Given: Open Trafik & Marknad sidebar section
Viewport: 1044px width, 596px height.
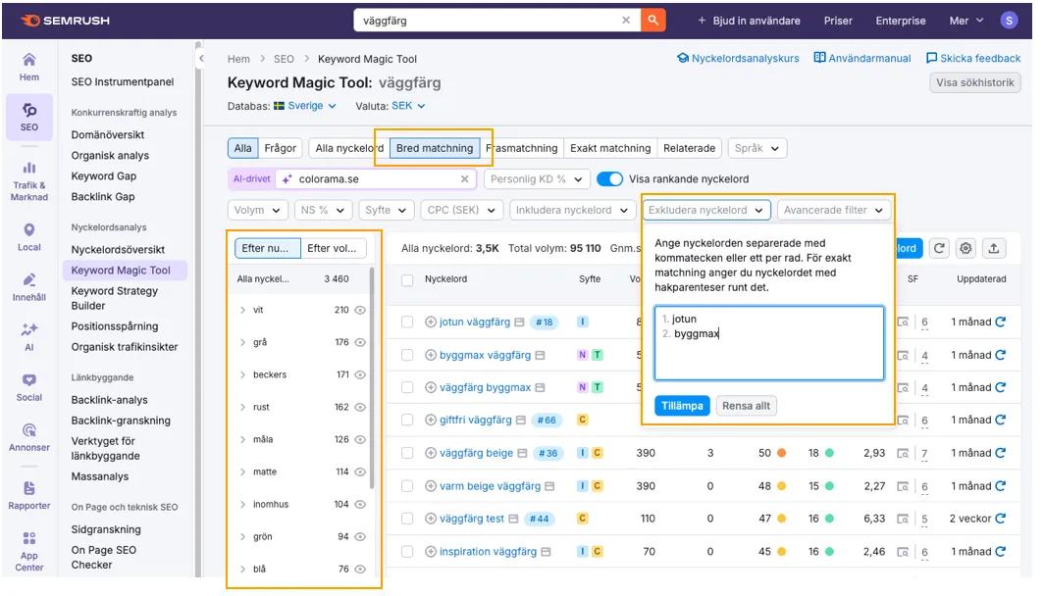Looking at the screenshot, I should 28,180.
